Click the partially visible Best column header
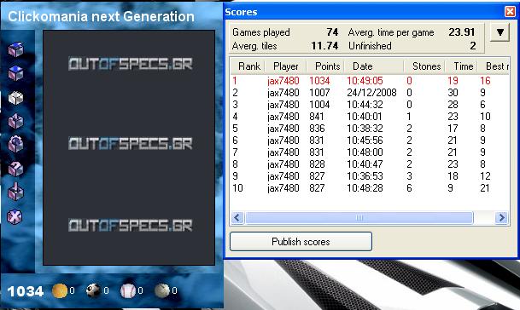The width and height of the screenshot is (520, 310). (x=494, y=66)
